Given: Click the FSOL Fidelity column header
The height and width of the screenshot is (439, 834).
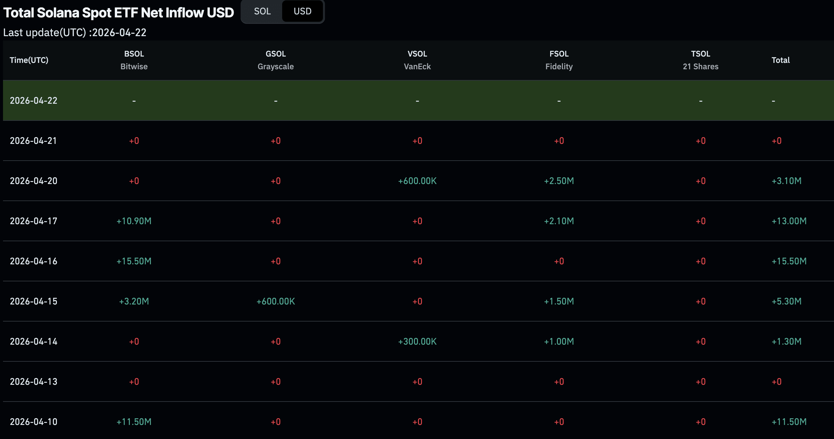Looking at the screenshot, I should [559, 60].
